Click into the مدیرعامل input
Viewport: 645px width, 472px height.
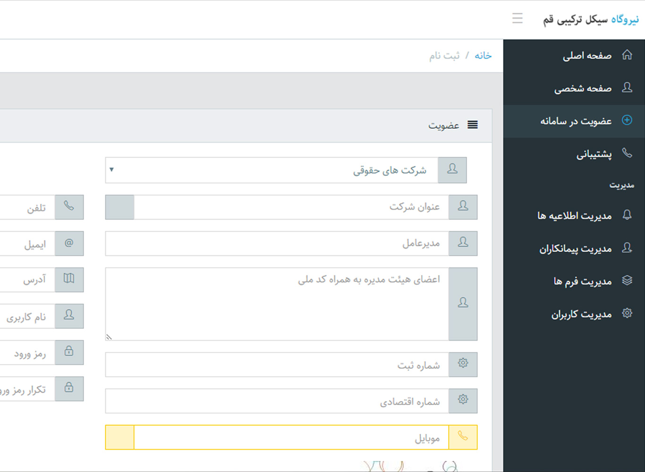(277, 244)
